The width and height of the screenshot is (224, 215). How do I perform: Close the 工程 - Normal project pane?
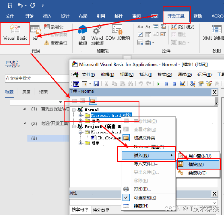click(x=214, y=92)
